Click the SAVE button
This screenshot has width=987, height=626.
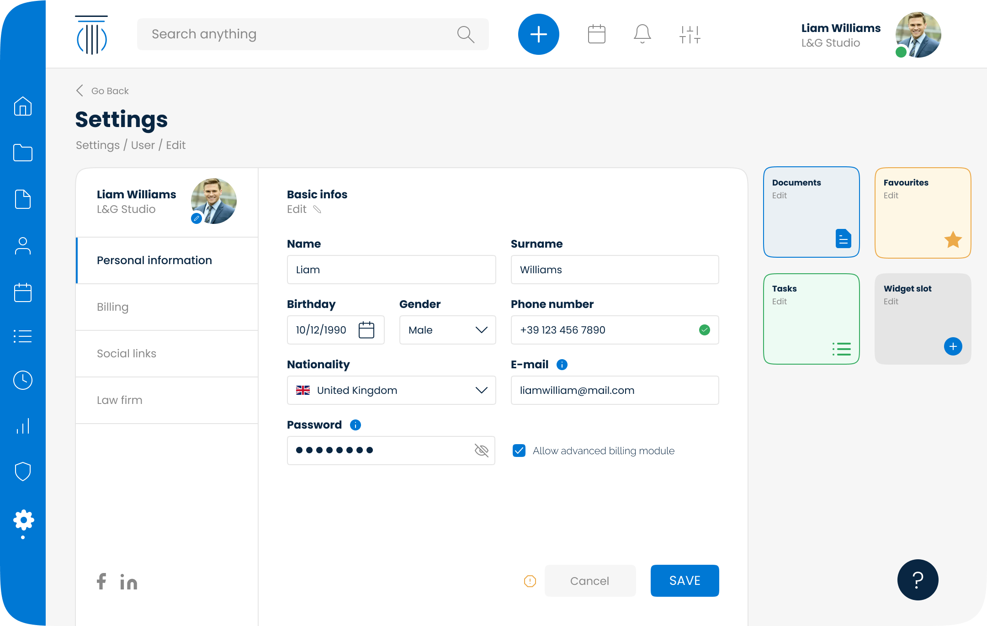coord(685,580)
